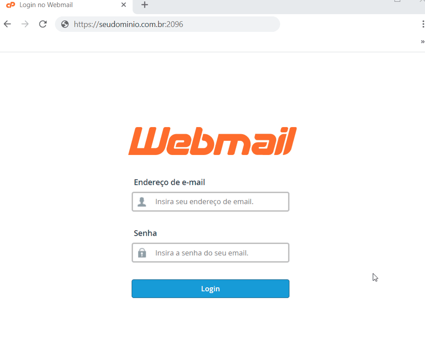Image resolution: width=425 pixels, height=340 pixels.
Task: Click the Senha label
Action: [x=145, y=233]
